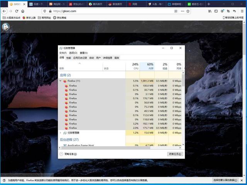Screen dimensions: 247x185
Task: Click the Task Manager title bar icon
Action: pos(61,48)
